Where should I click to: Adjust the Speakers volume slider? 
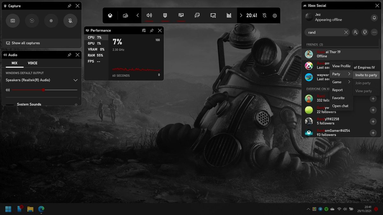pyautogui.click(x=43, y=90)
